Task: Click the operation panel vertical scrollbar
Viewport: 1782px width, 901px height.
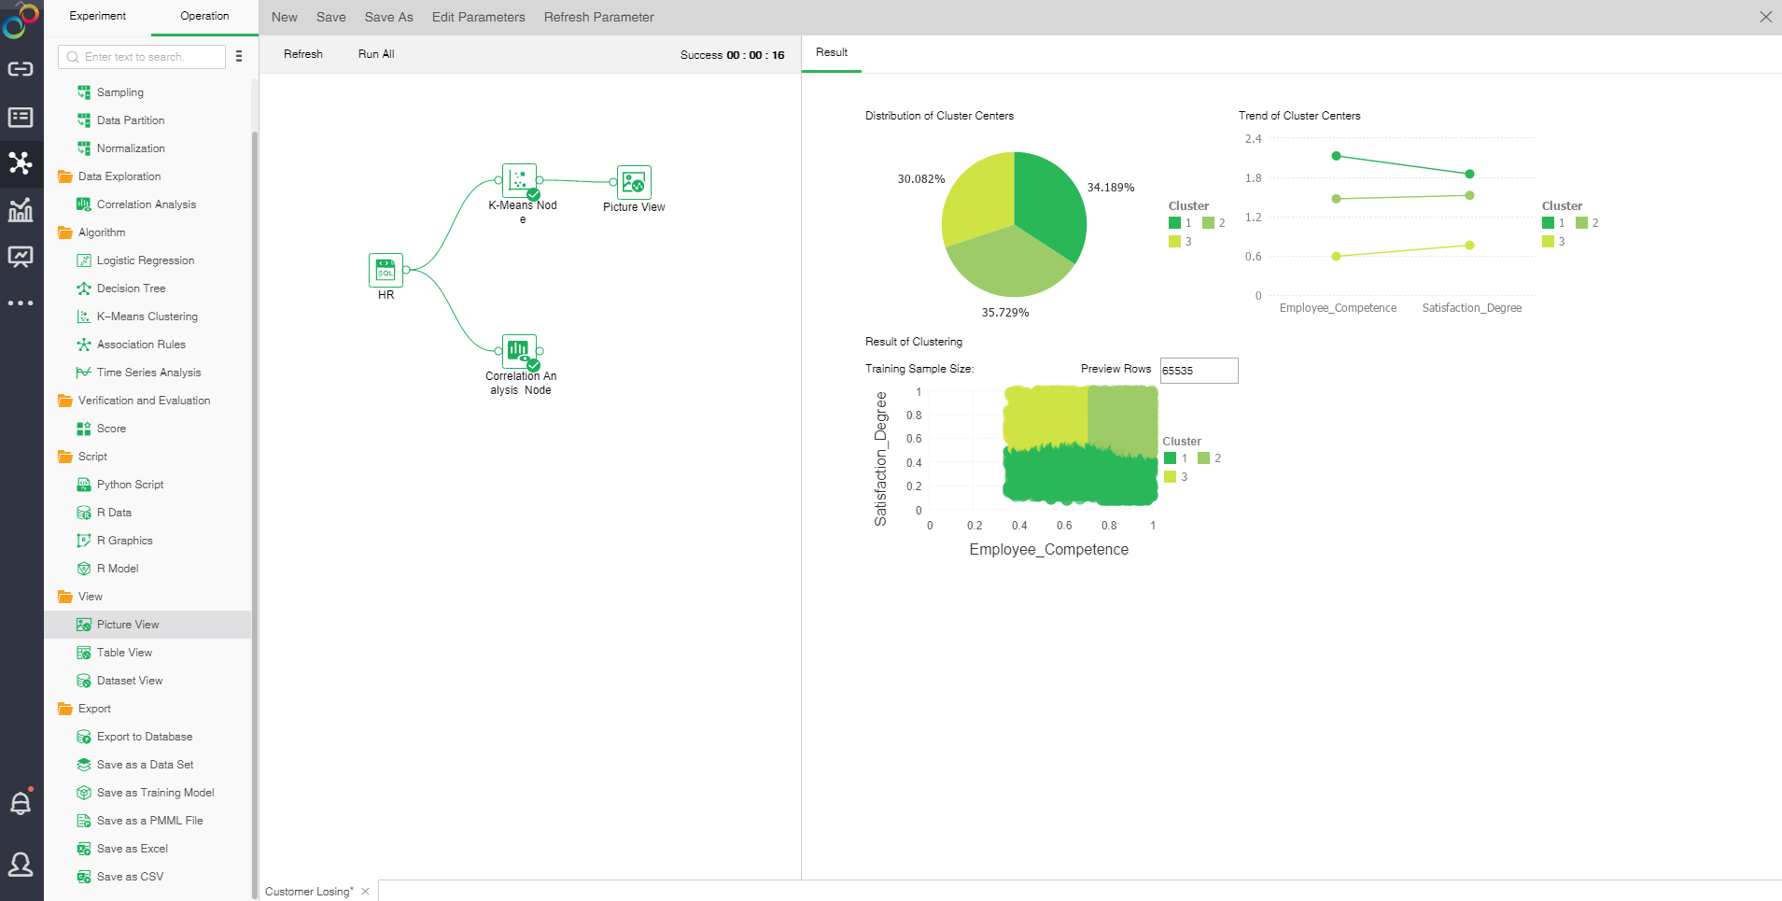Action: 255,514
